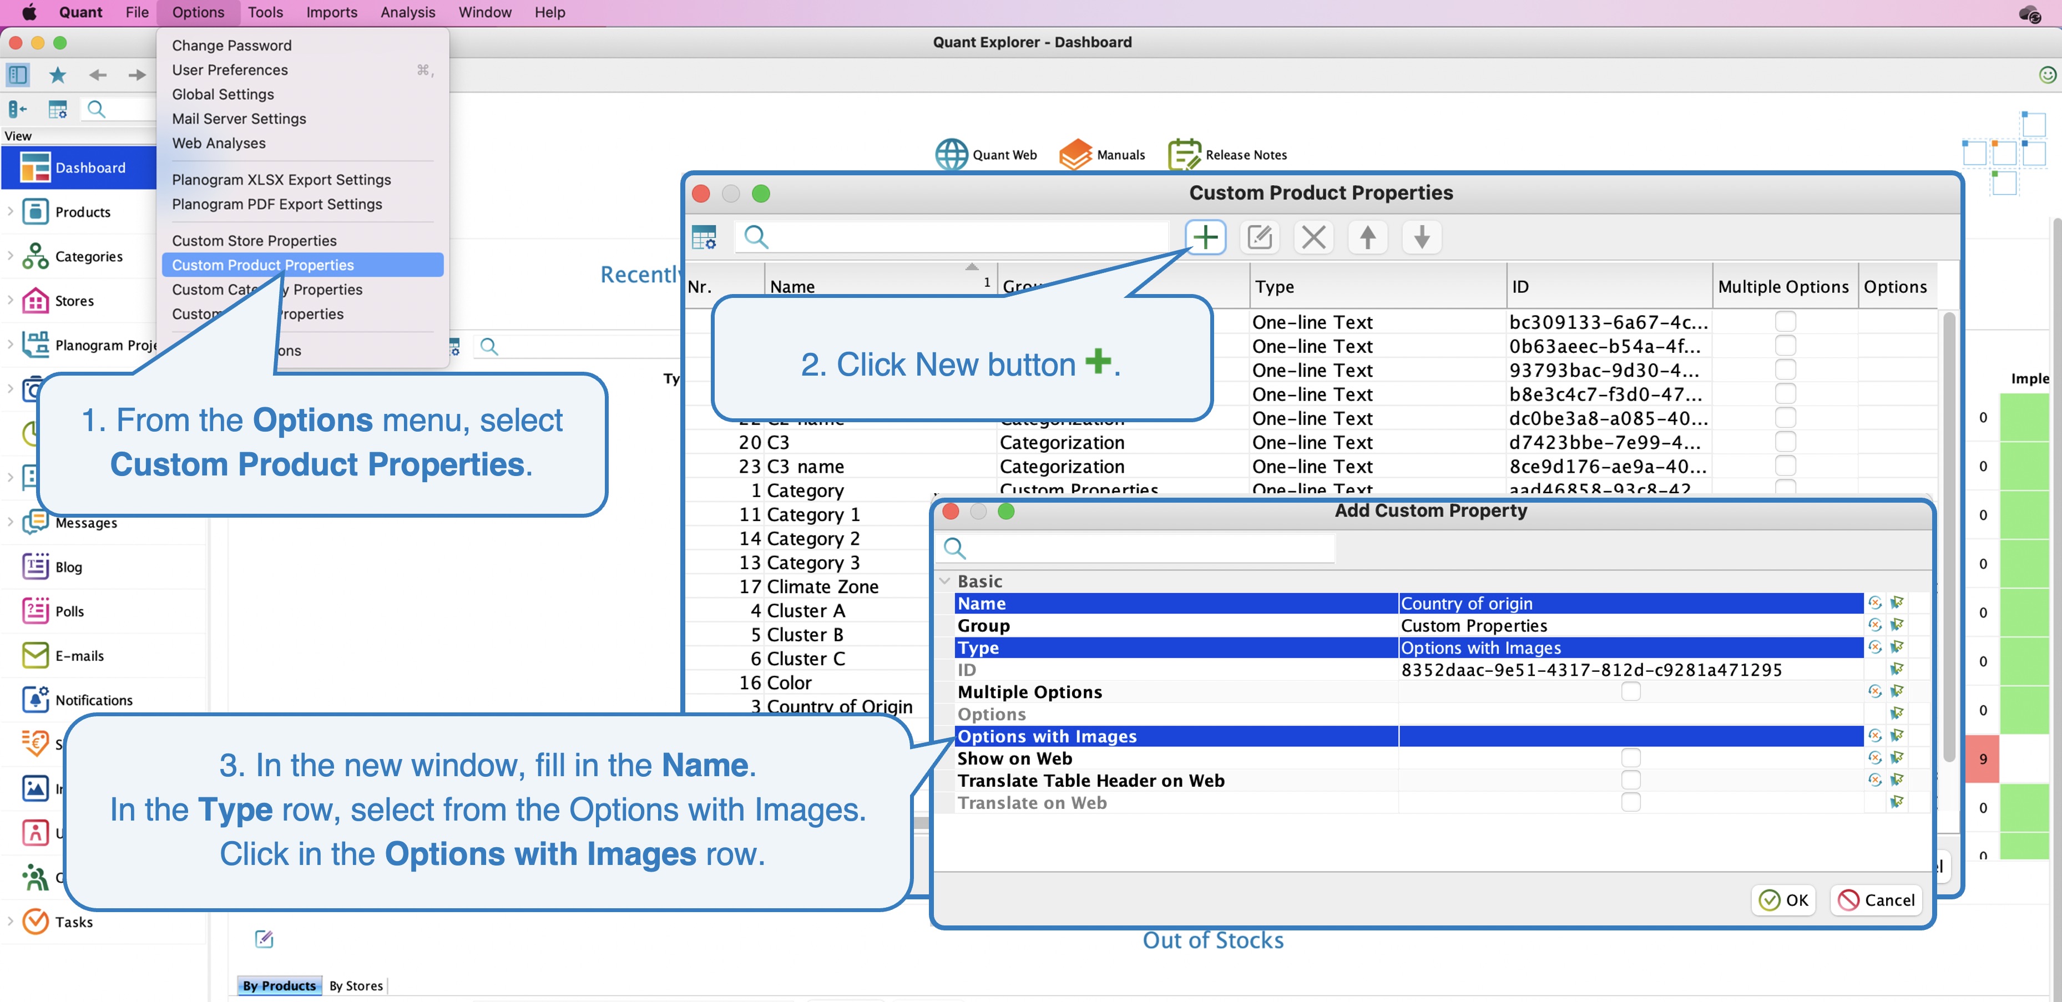This screenshot has width=2062, height=1002.
Task: Enable the Show on Web checkbox
Action: (x=1630, y=758)
